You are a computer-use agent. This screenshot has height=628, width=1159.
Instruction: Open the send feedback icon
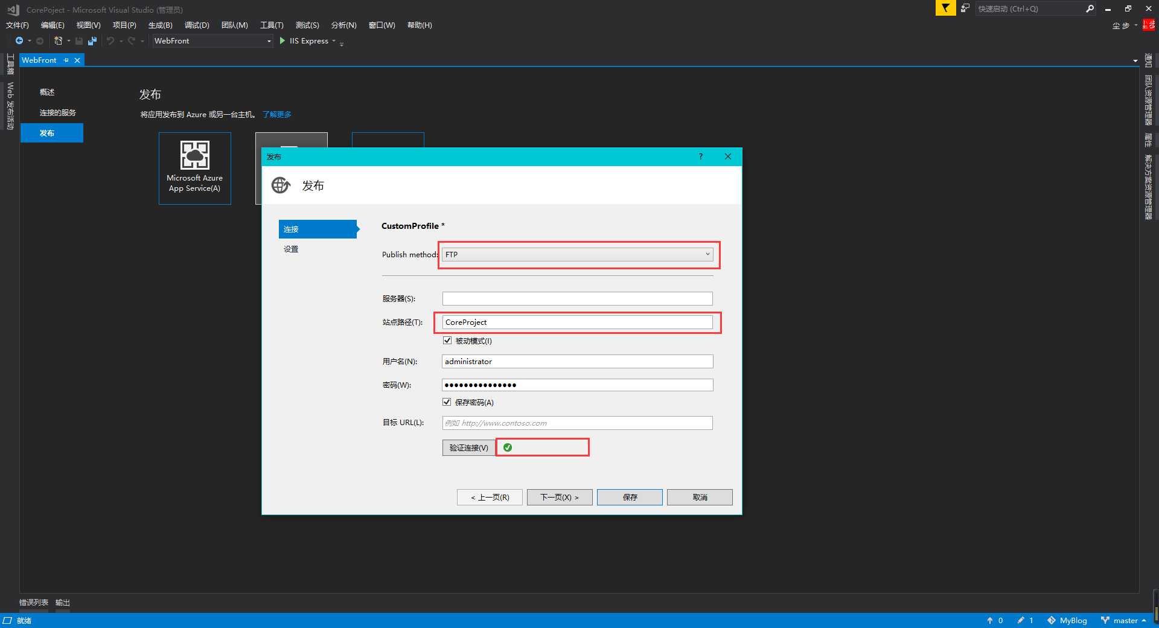coord(965,8)
